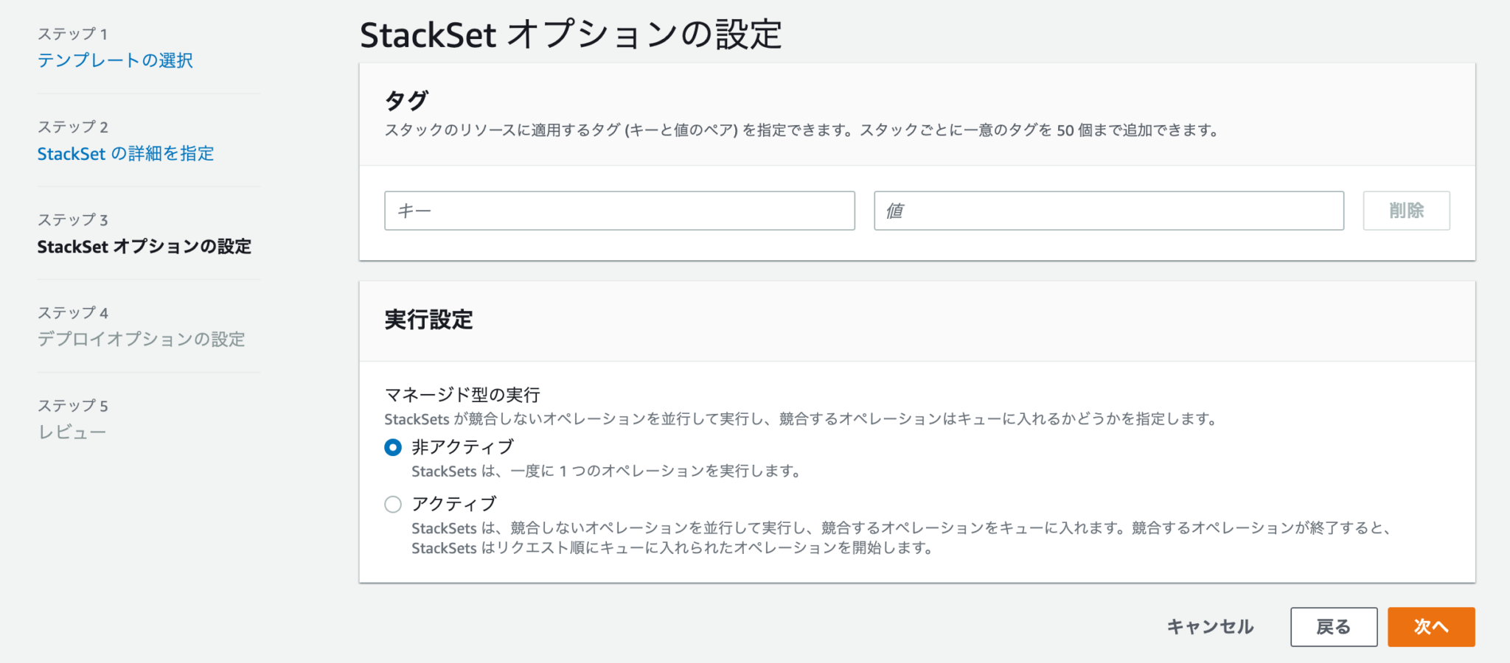Click the キャンセル link

point(1209,627)
